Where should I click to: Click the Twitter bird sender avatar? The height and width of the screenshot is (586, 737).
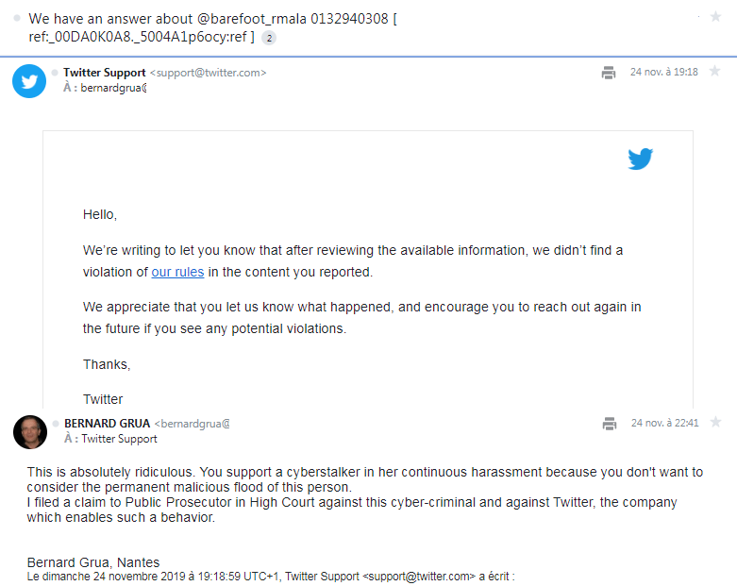coord(29,81)
